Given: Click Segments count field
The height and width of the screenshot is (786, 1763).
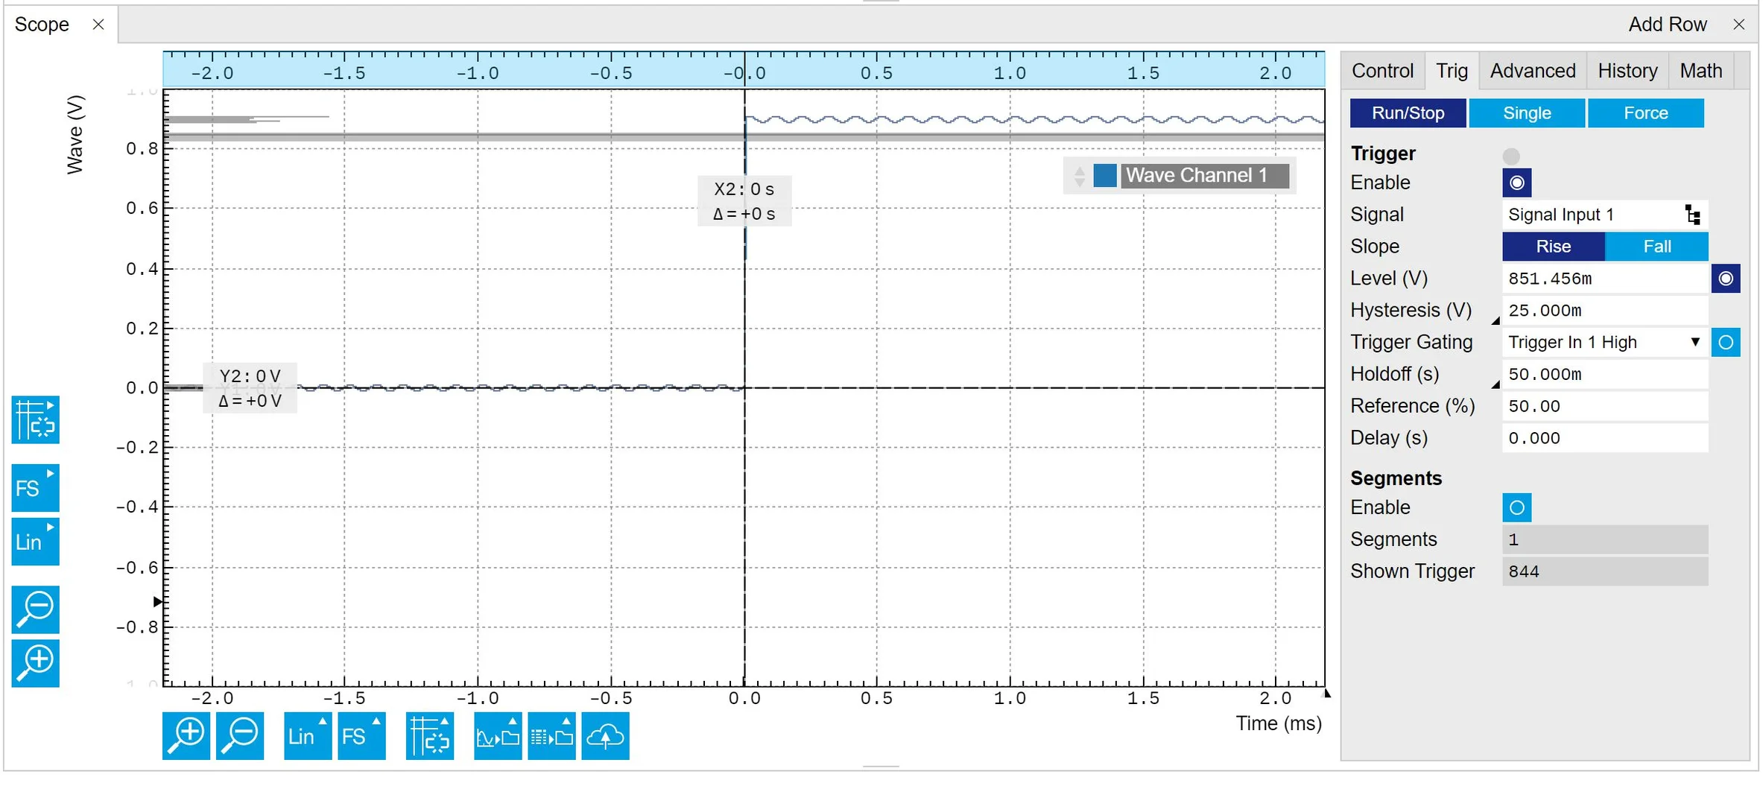Looking at the screenshot, I should pos(1604,539).
